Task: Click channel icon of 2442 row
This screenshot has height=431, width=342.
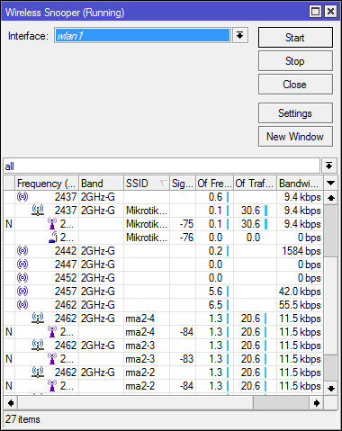Action: point(22,250)
